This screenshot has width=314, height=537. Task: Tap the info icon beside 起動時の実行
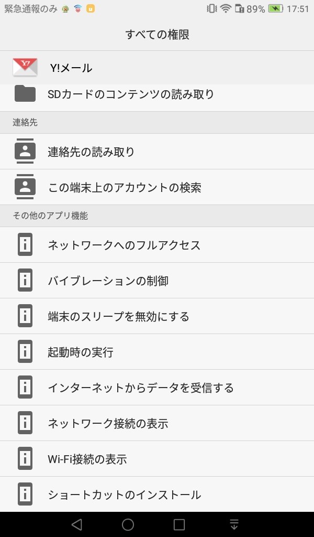click(x=25, y=352)
